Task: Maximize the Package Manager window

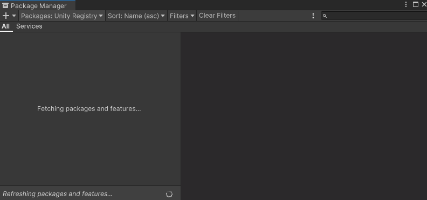Action: coord(416,4)
